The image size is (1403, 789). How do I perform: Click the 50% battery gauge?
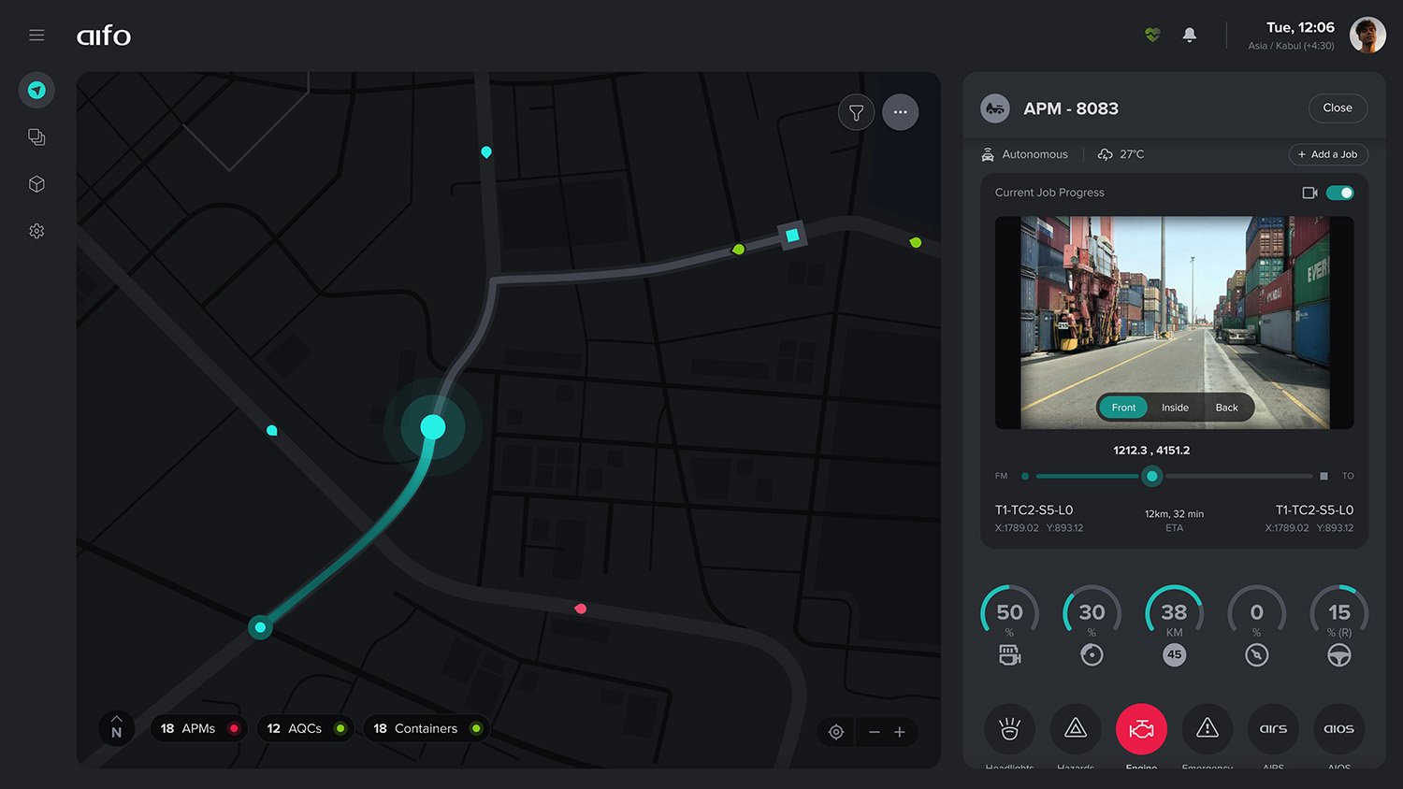1009,613
